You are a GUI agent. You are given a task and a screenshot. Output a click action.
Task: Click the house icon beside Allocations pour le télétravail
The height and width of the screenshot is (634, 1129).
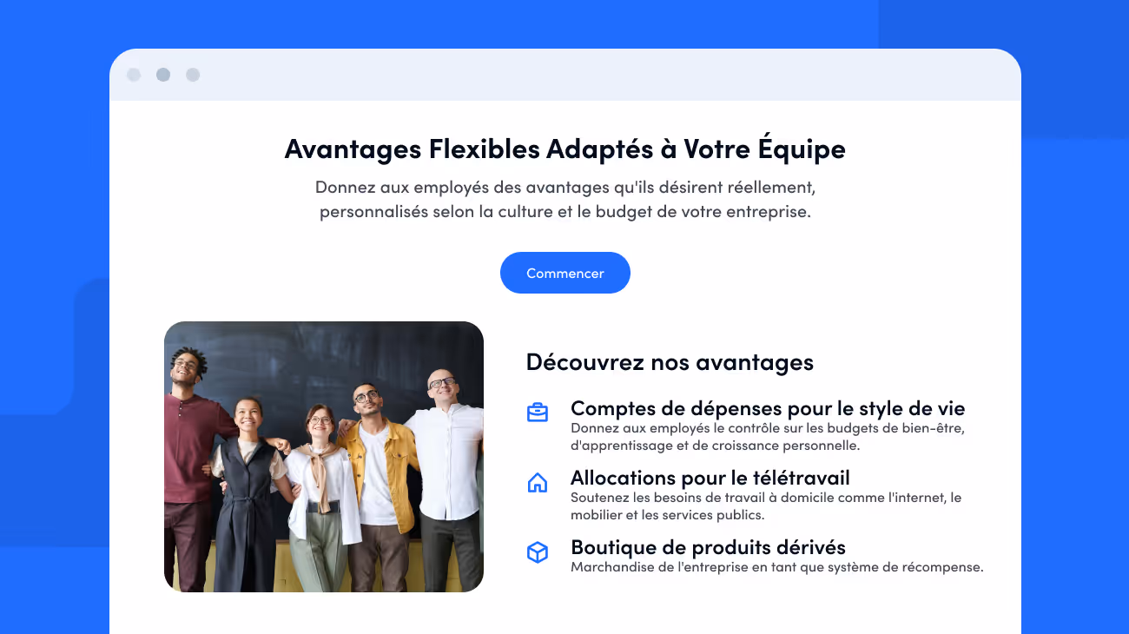pos(538,483)
